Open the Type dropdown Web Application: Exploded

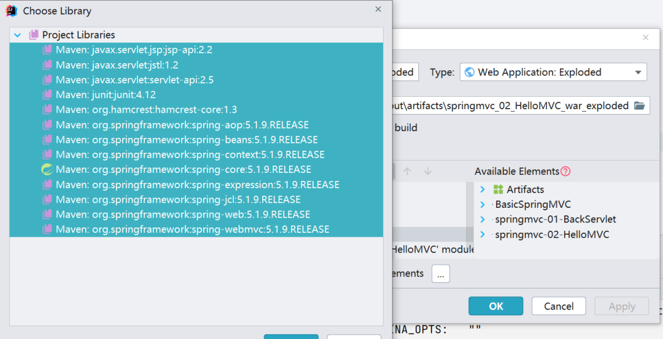click(554, 72)
